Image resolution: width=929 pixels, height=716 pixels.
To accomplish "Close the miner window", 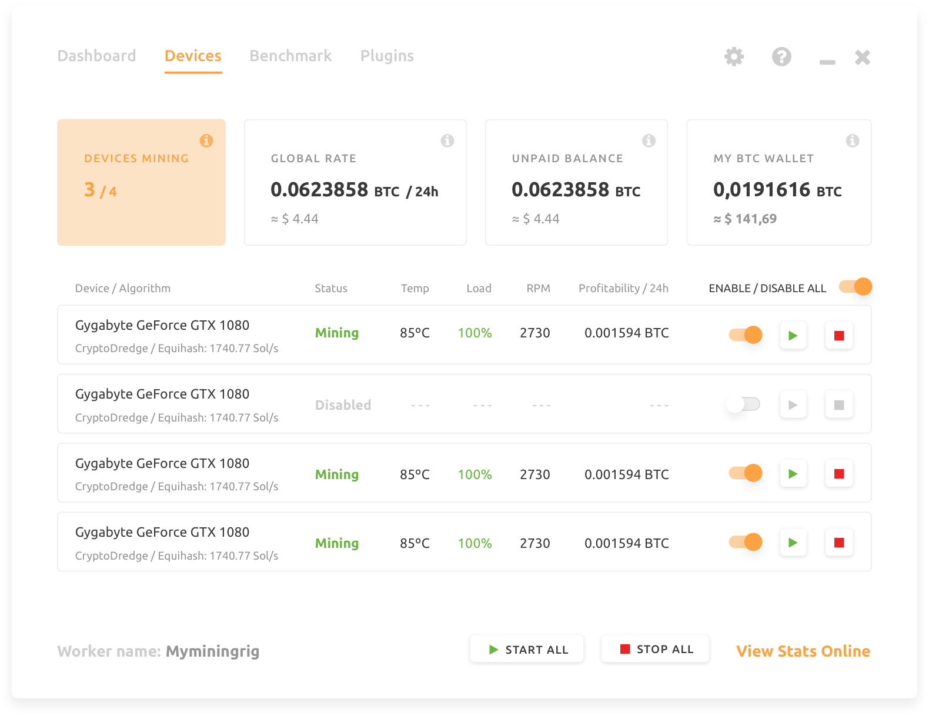I will tap(863, 57).
